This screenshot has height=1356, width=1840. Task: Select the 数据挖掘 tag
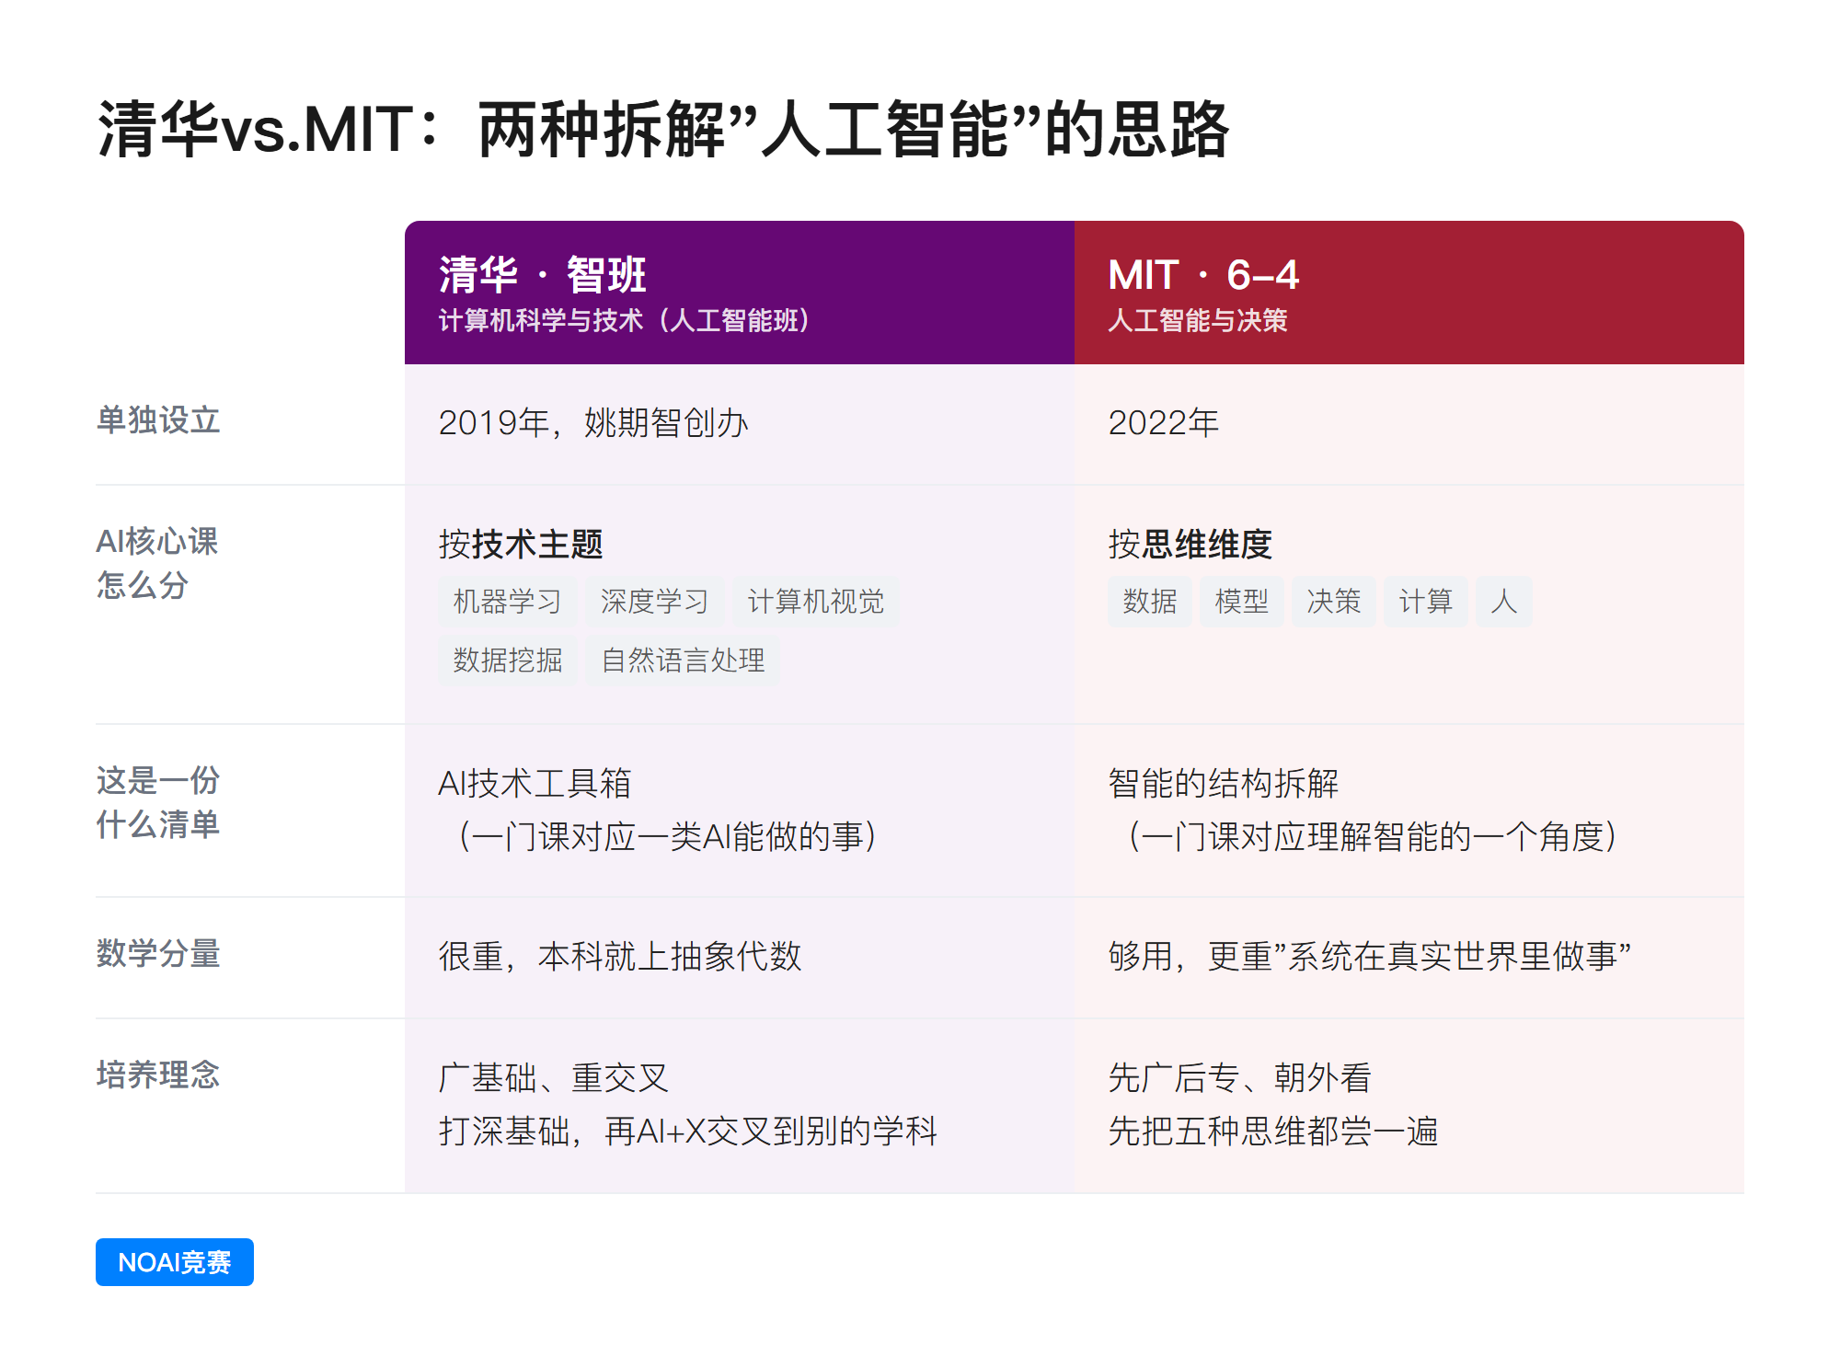pyautogui.click(x=508, y=661)
